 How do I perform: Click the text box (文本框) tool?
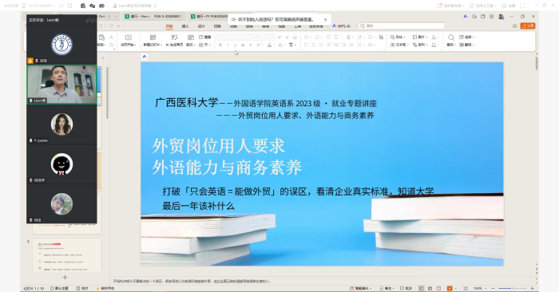click(398, 45)
